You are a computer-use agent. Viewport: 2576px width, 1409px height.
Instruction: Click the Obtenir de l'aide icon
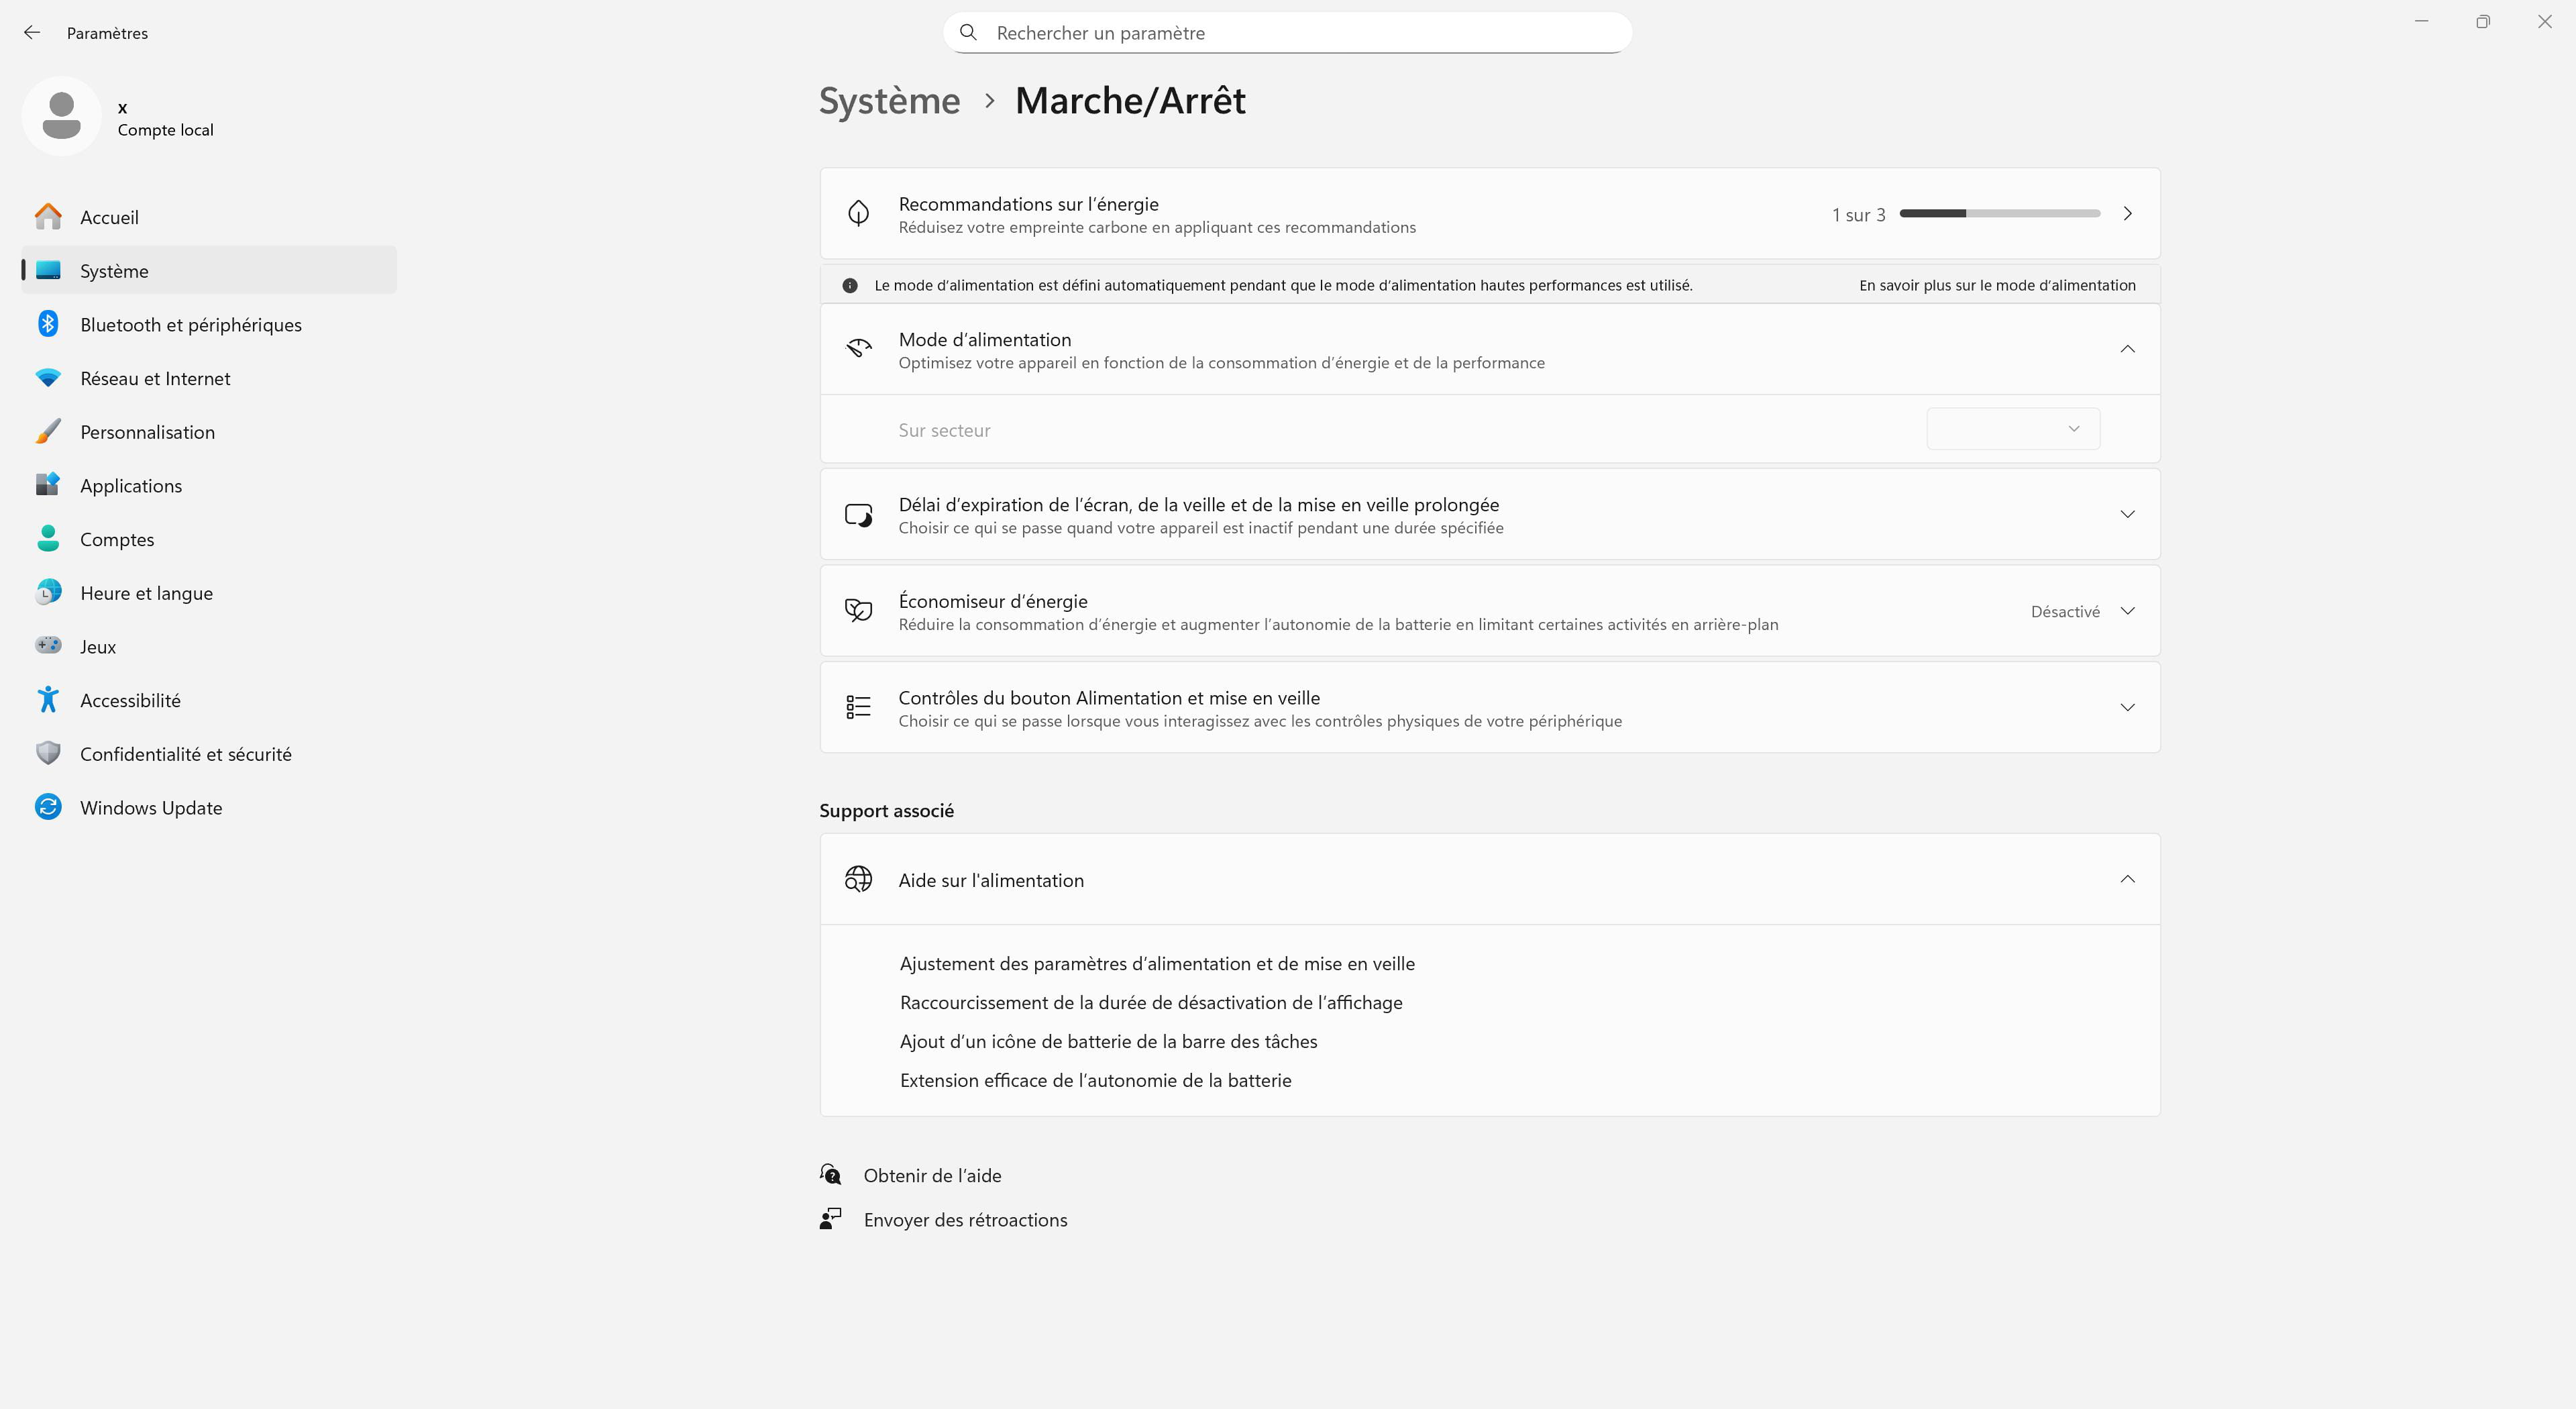pos(831,1175)
